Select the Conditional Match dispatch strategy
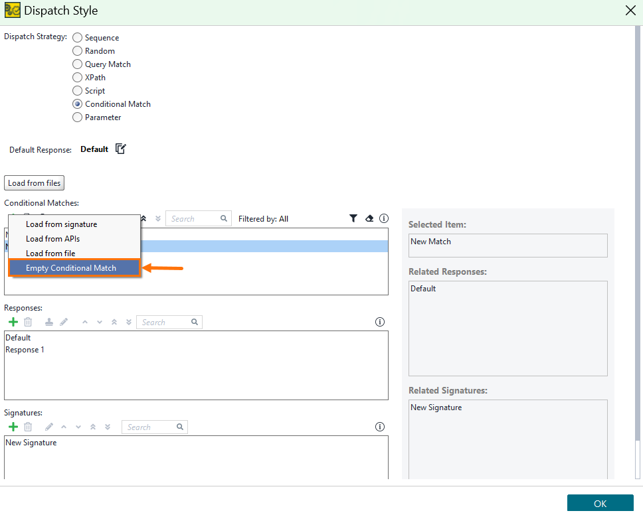Image resolution: width=643 pixels, height=515 pixels. [77, 104]
